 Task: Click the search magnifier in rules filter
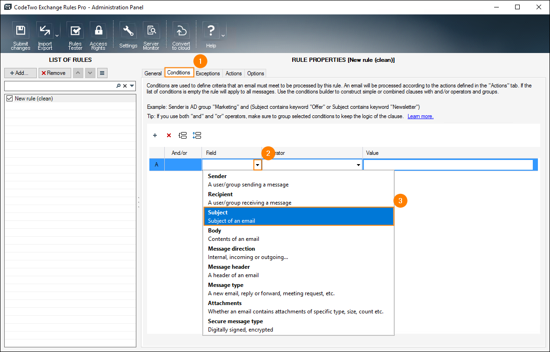119,86
